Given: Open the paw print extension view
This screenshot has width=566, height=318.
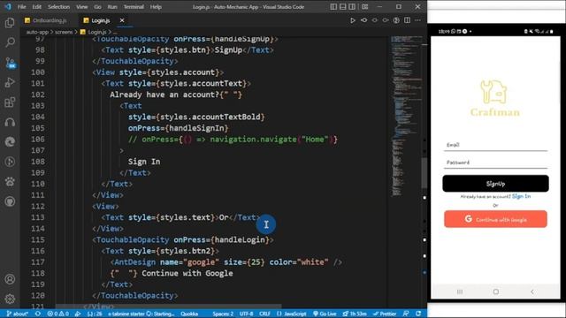Looking at the screenshot, I should click(10, 181).
